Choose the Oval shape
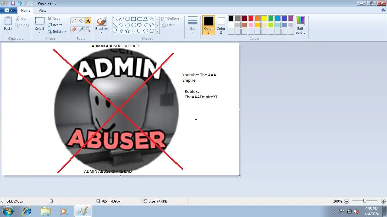The image size is (387, 217). point(127,19)
